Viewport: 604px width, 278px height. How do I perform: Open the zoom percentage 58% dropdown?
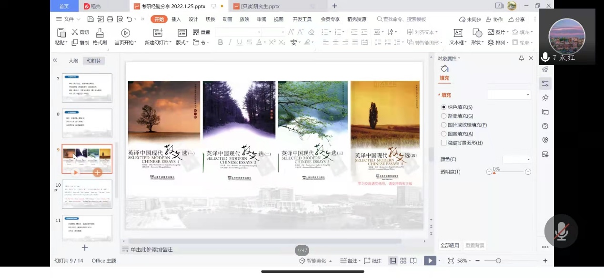click(x=464, y=261)
